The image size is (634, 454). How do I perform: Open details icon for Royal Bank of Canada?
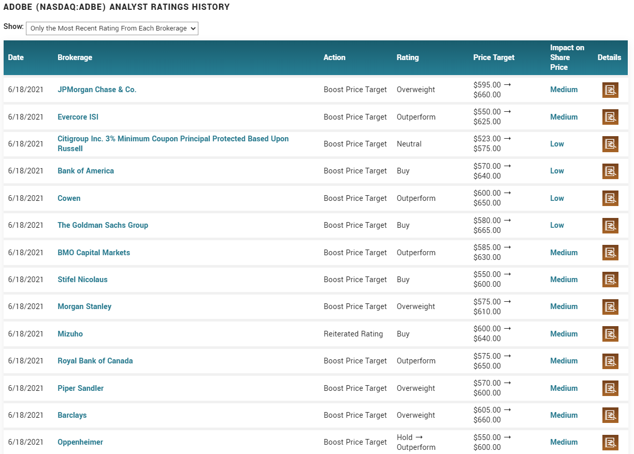[x=610, y=361]
